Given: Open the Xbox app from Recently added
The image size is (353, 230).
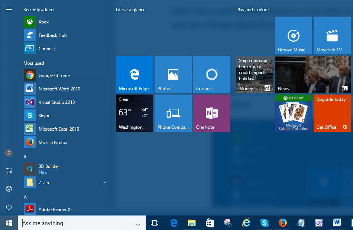Looking at the screenshot, I should pos(43,22).
